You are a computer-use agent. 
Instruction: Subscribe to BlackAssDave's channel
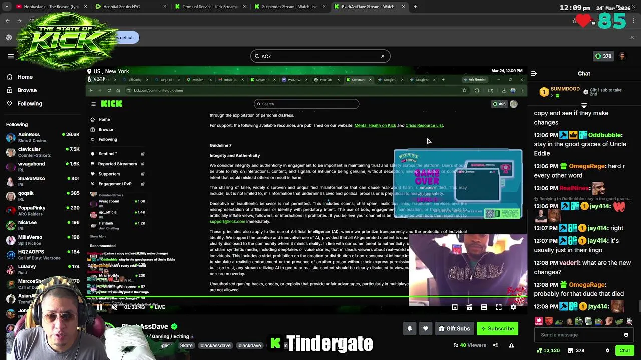497,329
